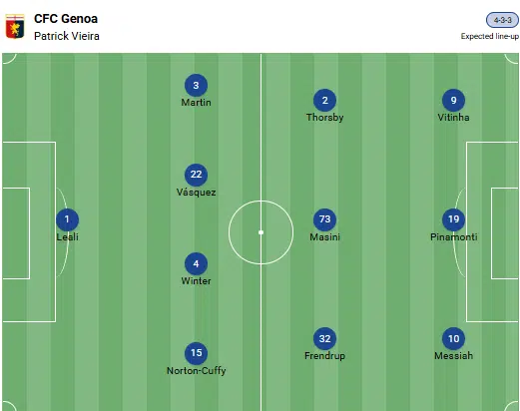Viewport: 520px width, 411px height.
Task: Click the Norton-Cuffy name label
Action: coord(197,371)
